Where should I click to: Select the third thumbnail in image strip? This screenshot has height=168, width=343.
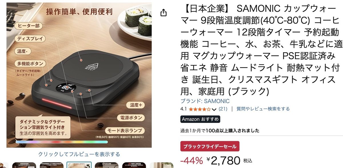click(51, 165)
